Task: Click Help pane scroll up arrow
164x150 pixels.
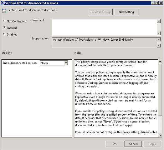Action: click(x=160, y=62)
